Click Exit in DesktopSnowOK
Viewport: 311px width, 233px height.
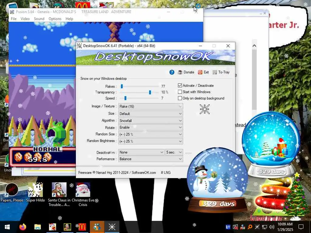pos(203,72)
